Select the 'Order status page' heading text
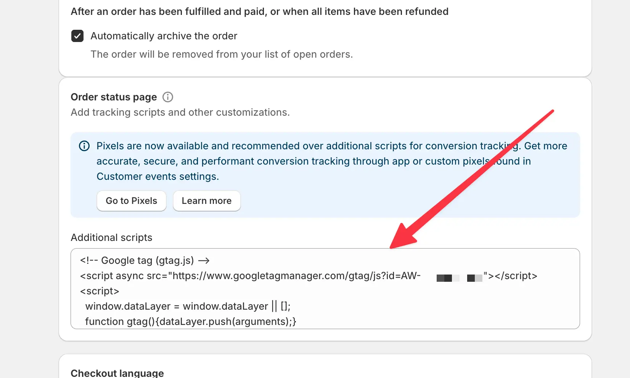630x378 pixels. pyautogui.click(x=114, y=97)
